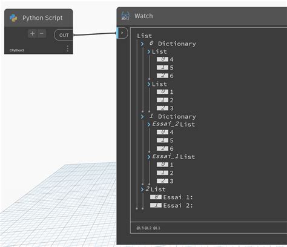Click the Watch node icon
The width and height of the screenshot is (287, 247).
point(125,16)
